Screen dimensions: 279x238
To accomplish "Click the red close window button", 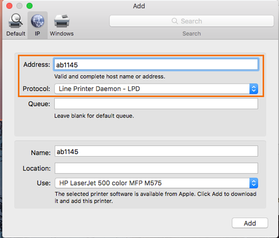I will pyautogui.click(x=9, y=6).
